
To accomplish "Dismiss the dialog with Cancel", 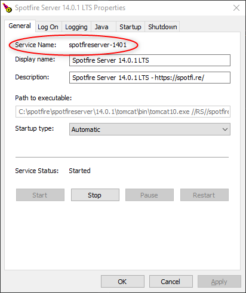I will tap(171, 282).
